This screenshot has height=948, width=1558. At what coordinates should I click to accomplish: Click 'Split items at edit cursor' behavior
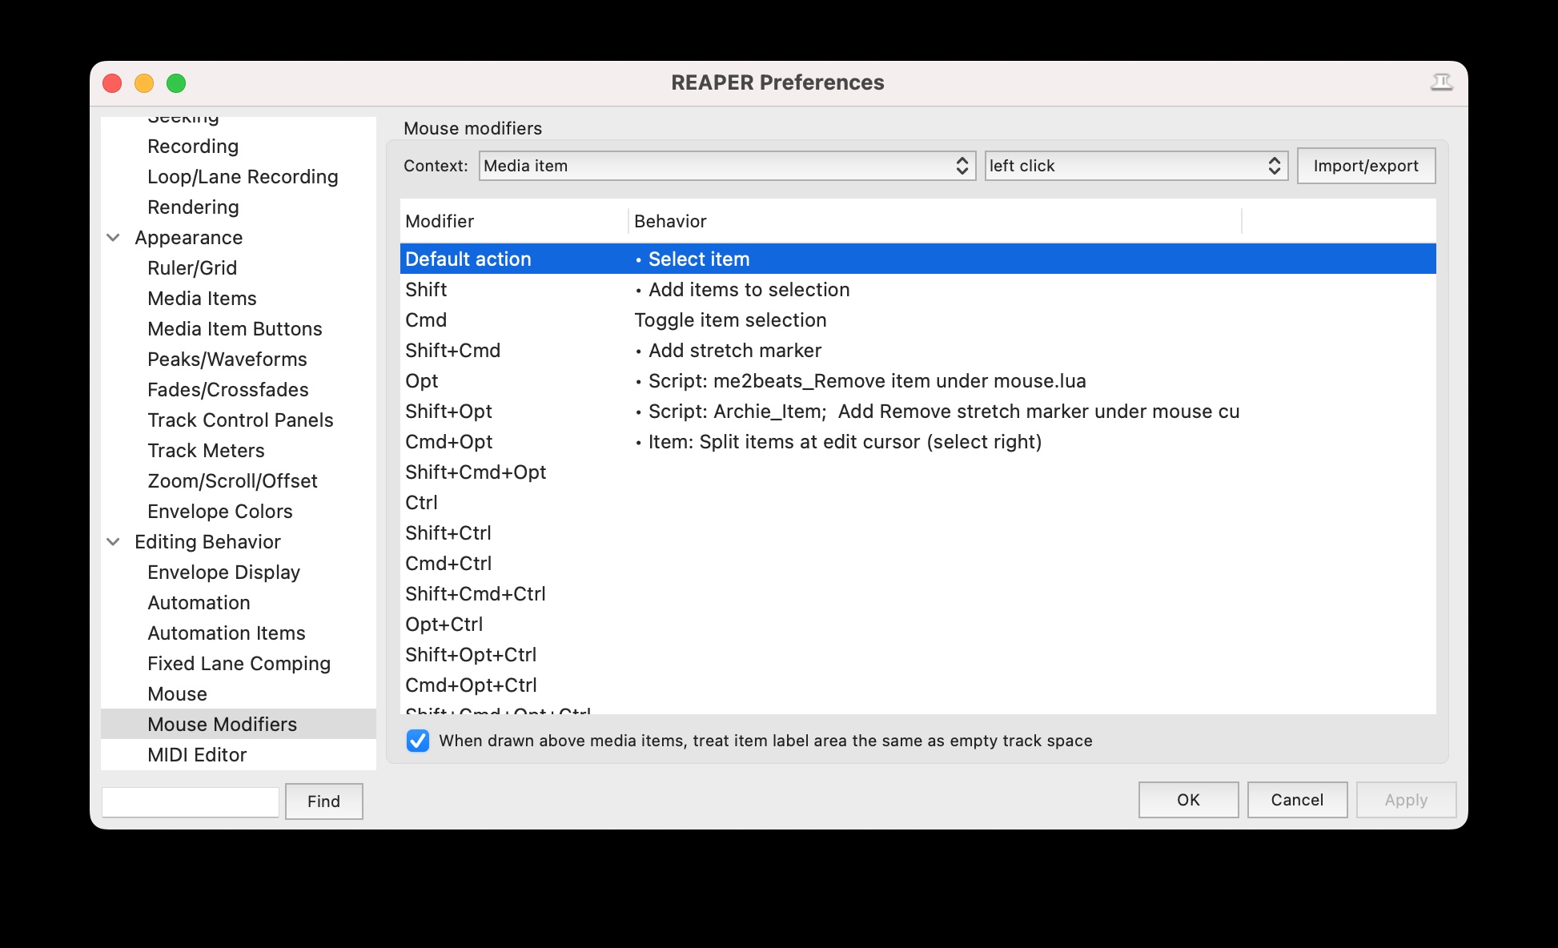coord(845,442)
